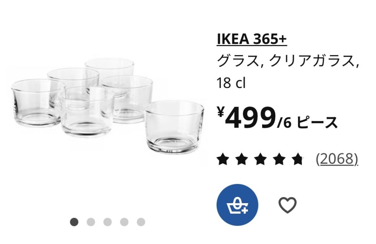Click the /6 ピース unit label

307,123
